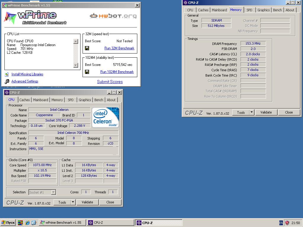Click the wrench icon beside Advanced Settings
The image size is (303, 227).
coord(7,82)
